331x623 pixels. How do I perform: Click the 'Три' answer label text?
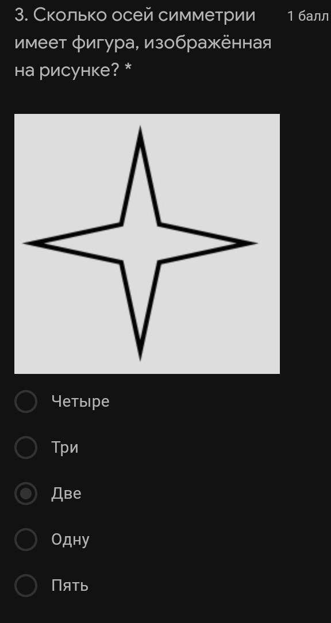[x=65, y=448]
